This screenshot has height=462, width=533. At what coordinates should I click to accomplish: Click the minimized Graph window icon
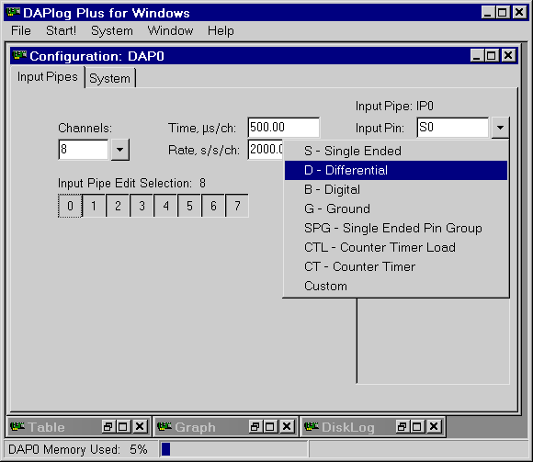[164, 427]
